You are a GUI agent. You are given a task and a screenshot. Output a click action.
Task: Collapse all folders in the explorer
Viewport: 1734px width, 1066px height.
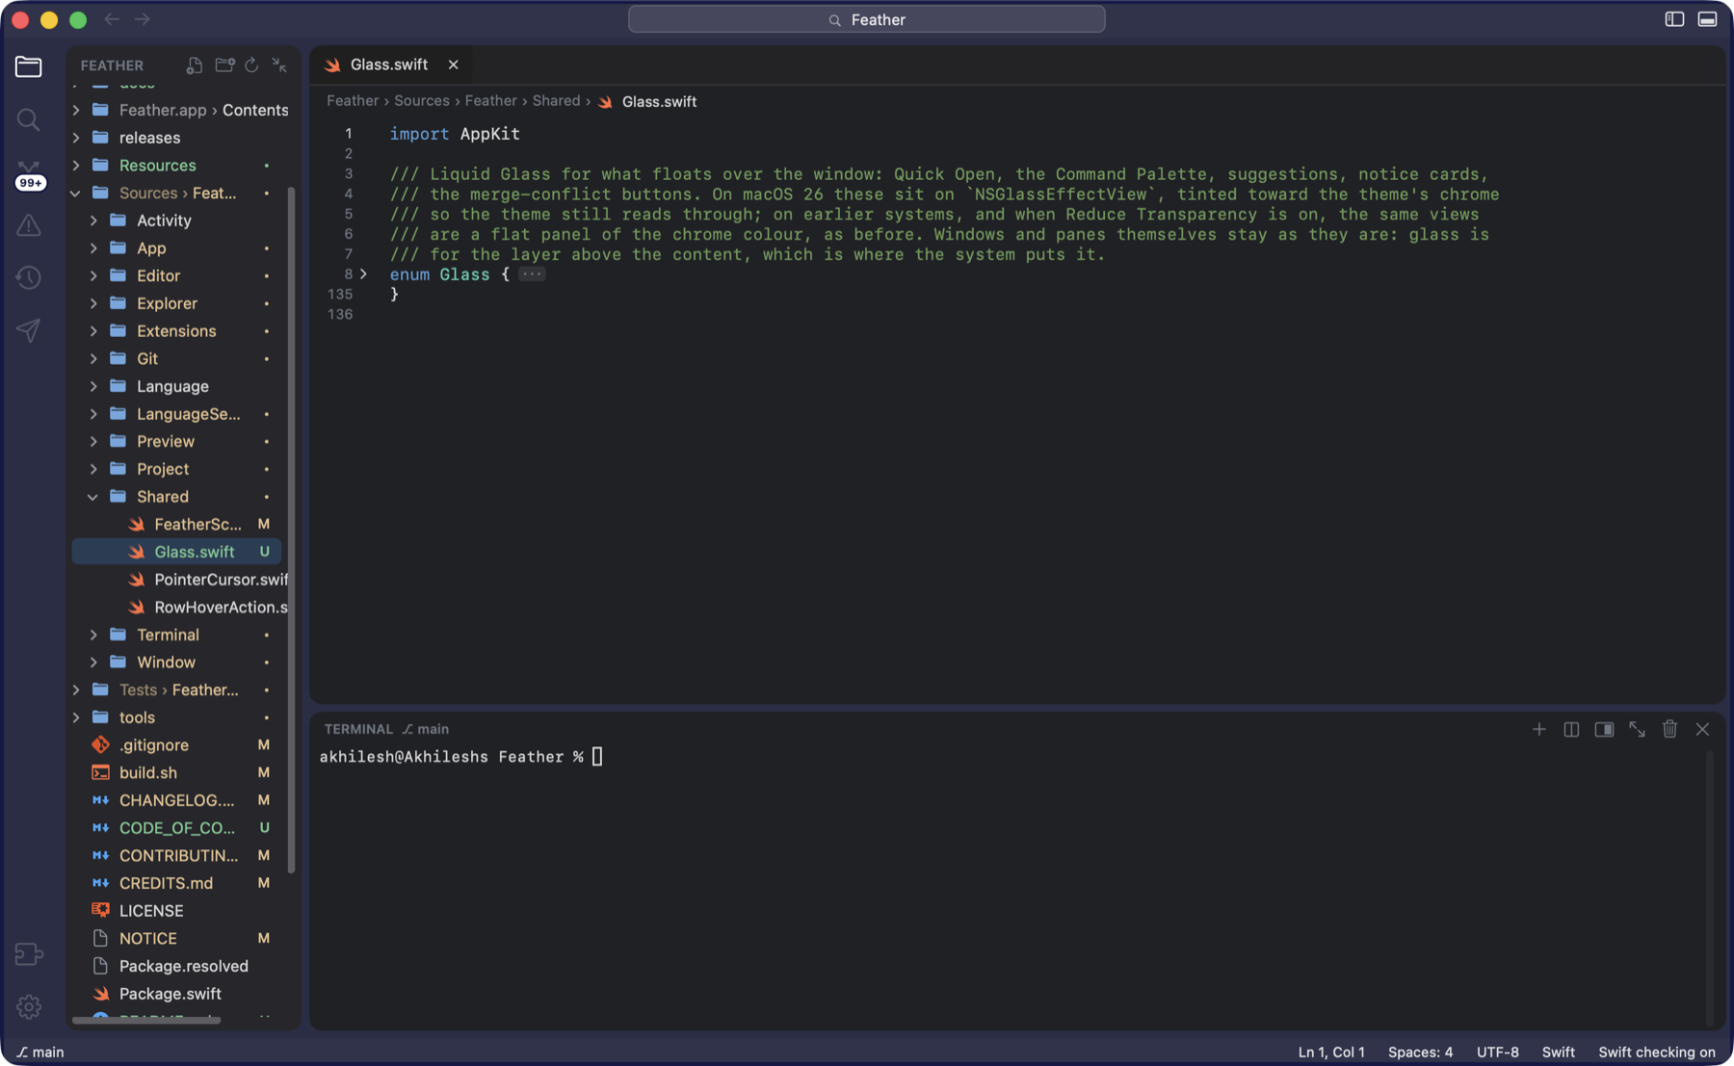point(279,65)
